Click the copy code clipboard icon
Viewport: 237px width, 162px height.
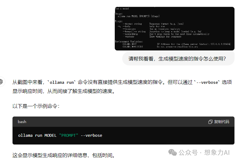(210, 122)
